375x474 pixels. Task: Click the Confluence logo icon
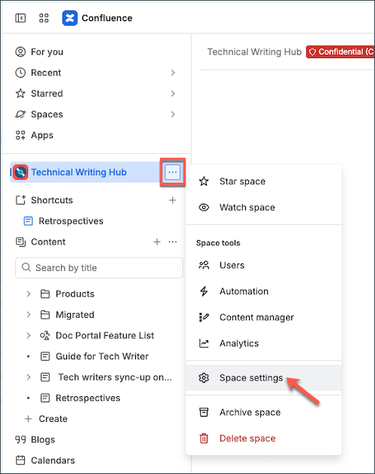[x=70, y=18]
